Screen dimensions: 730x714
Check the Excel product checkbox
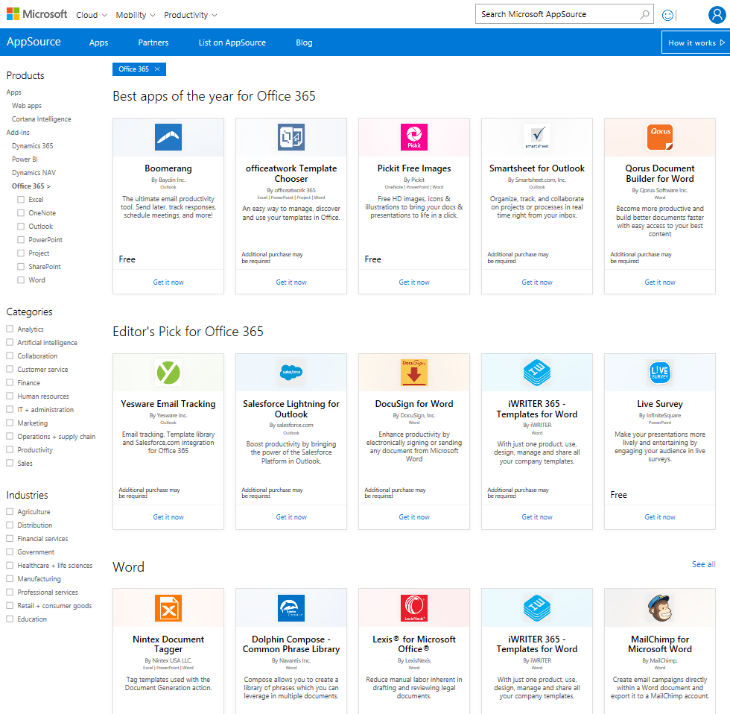21,199
